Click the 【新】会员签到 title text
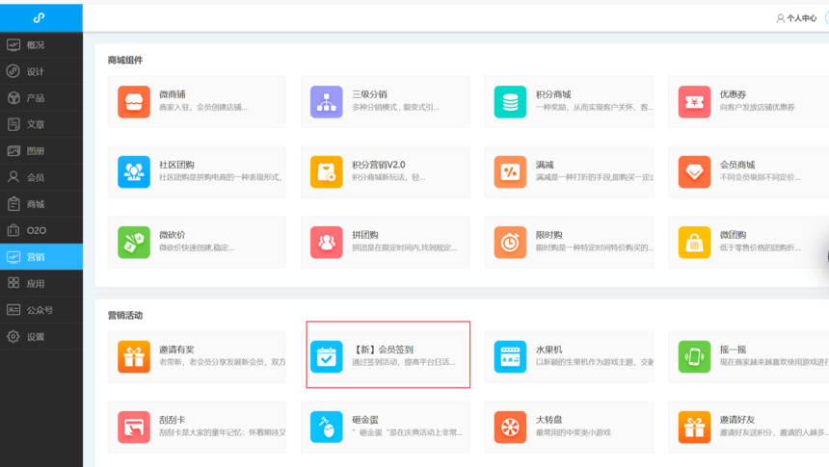The width and height of the screenshot is (829, 467). coord(383,350)
